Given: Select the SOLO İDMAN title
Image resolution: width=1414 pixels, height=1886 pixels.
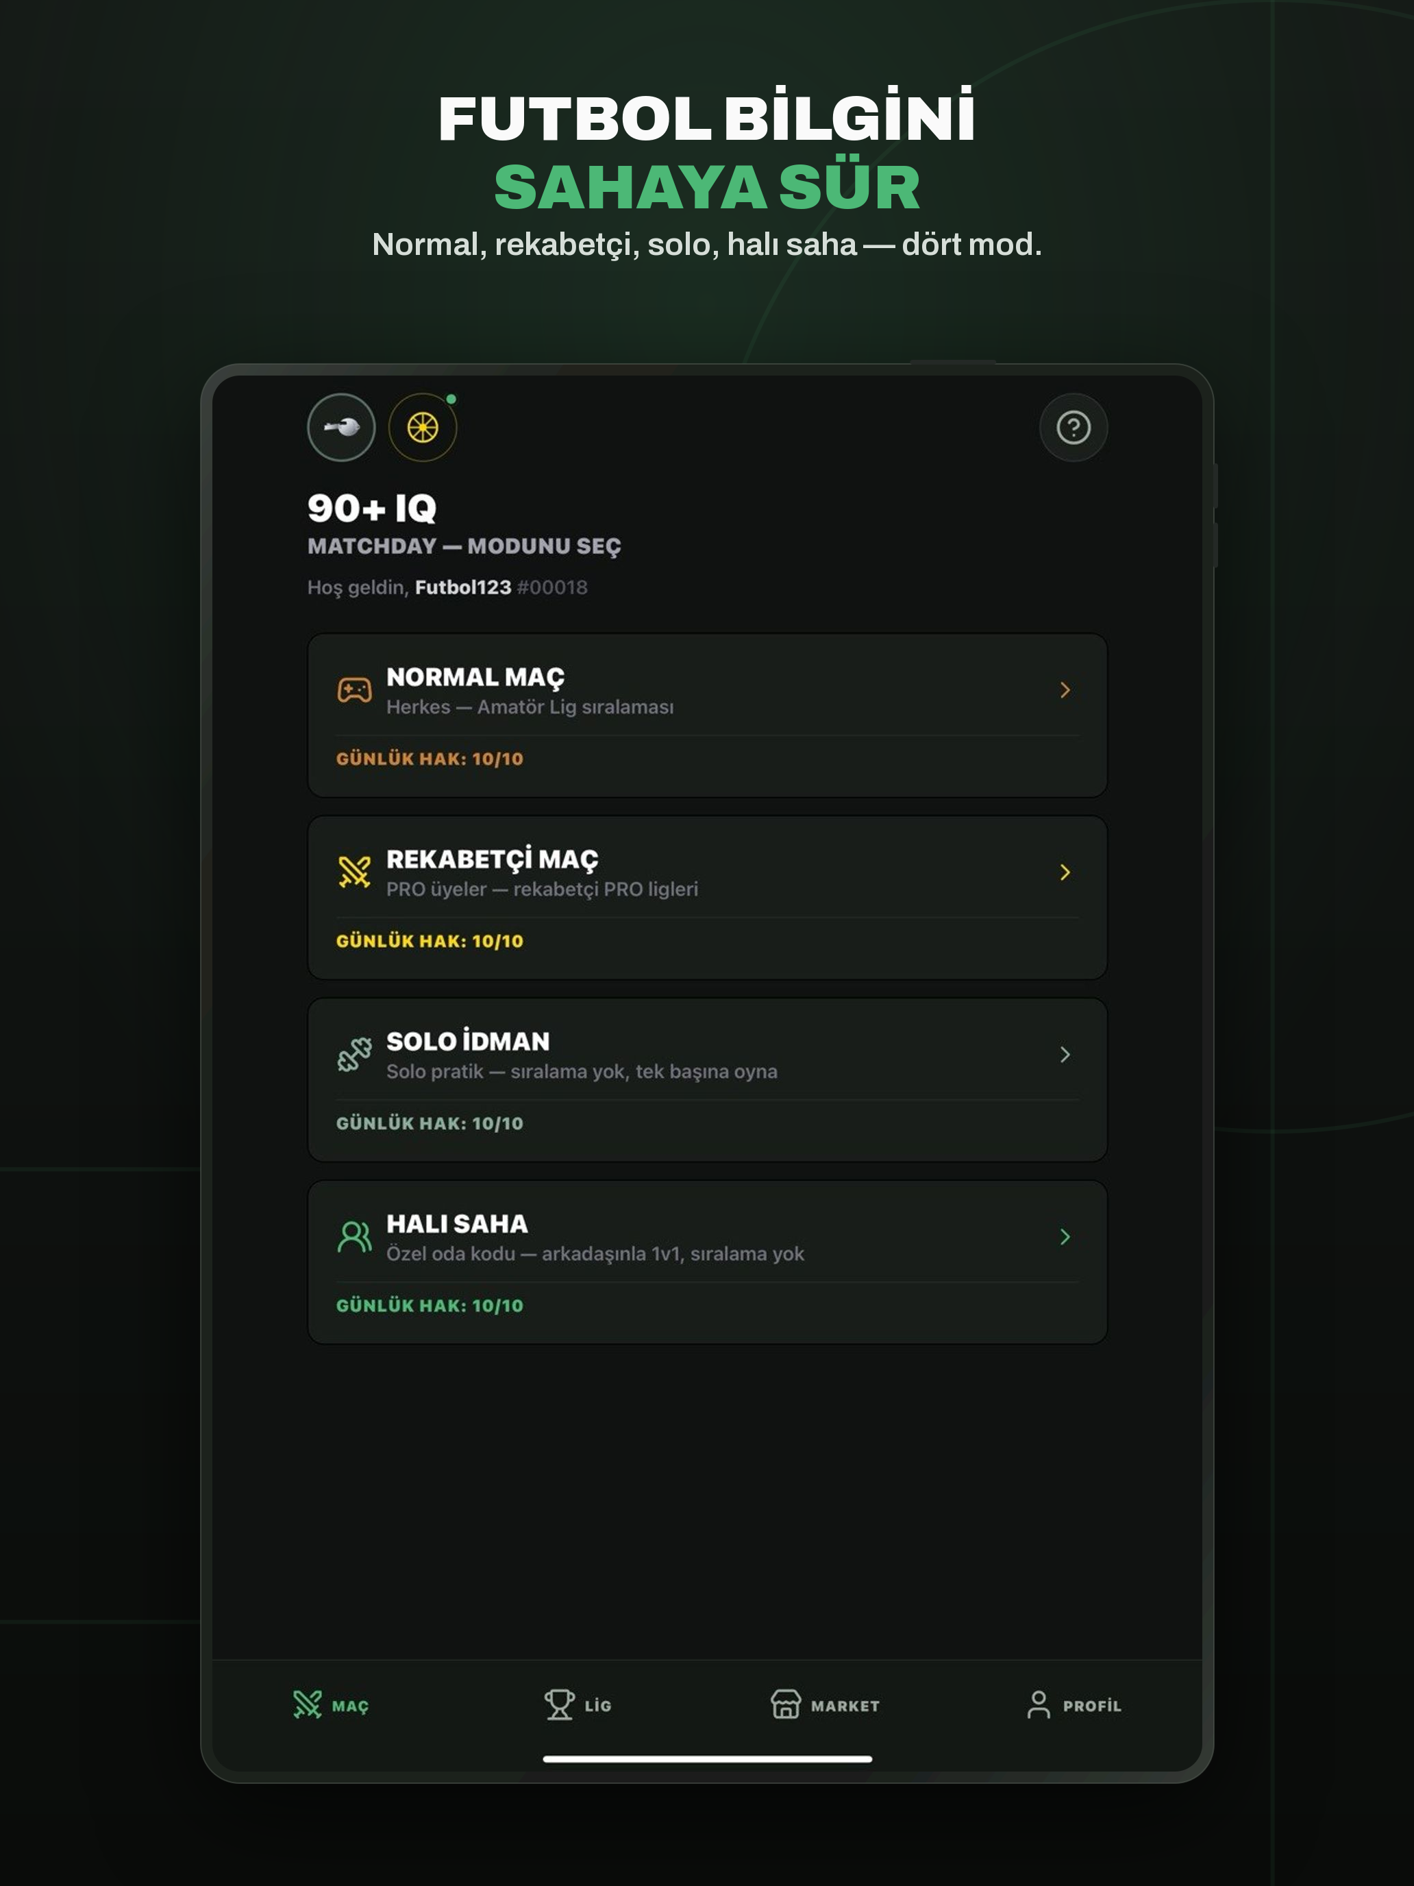Looking at the screenshot, I should coord(468,1041).
